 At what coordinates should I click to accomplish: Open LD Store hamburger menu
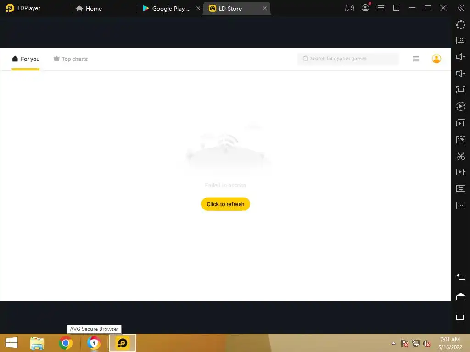coord(416,59)
